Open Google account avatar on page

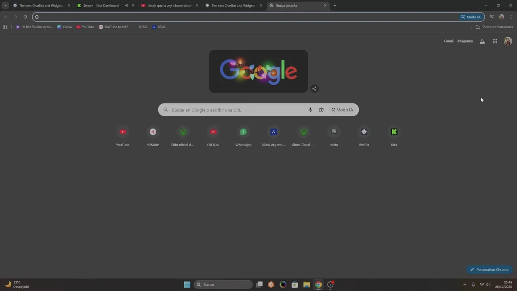[508, 41]
